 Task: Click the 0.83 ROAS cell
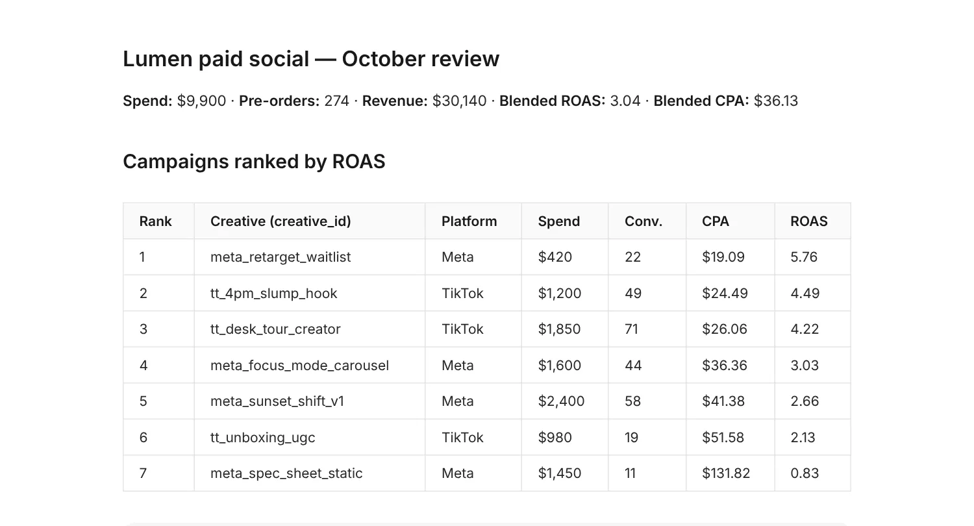click(x=812, y=473)
